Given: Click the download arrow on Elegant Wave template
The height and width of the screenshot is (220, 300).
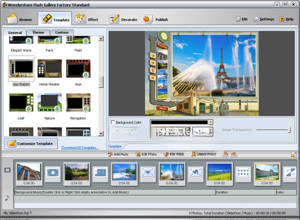Looking at the screenshot, I should click(x=28, y=40).
